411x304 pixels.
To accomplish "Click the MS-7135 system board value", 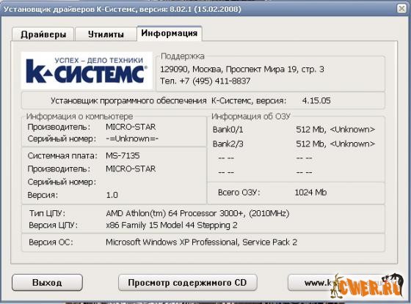I will click(x=123, y=155).
